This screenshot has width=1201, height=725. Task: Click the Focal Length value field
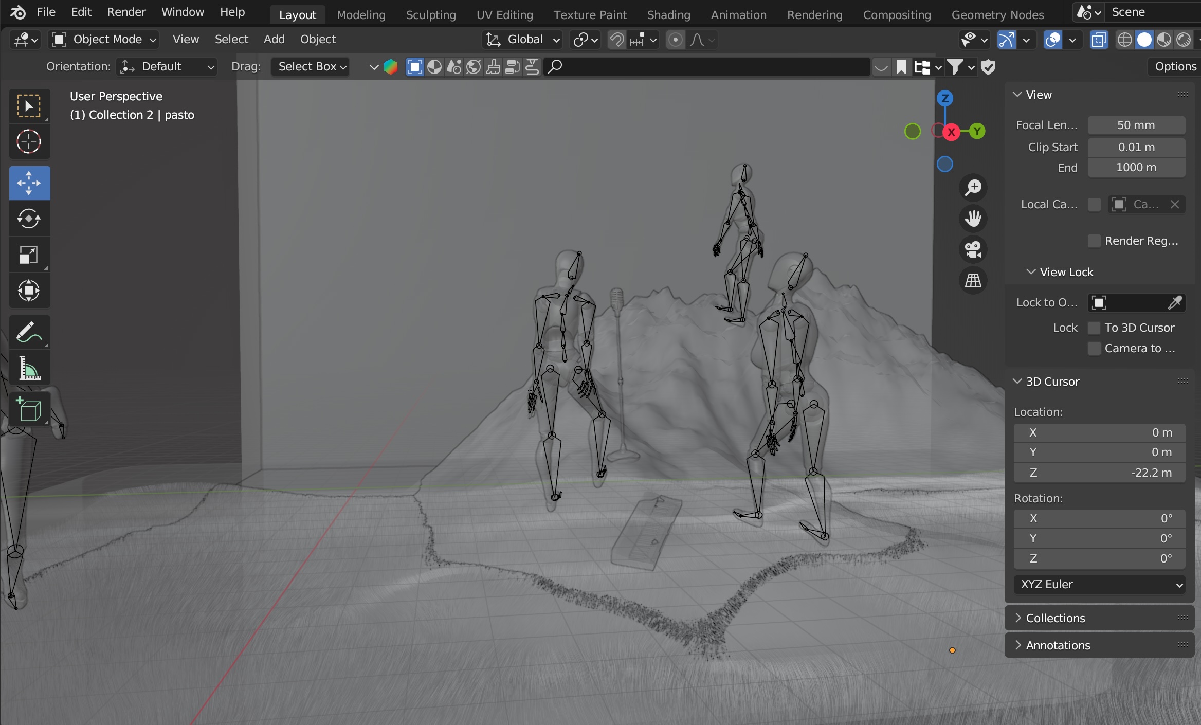coord(1136,125)
